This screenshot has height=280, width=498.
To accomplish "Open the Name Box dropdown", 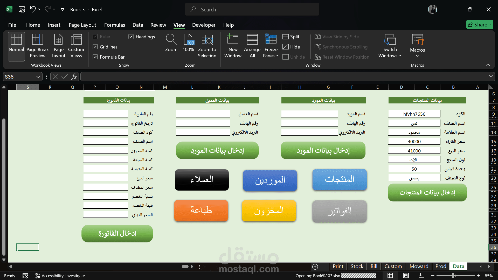I will pyautogui.click(x=38, y=77).
